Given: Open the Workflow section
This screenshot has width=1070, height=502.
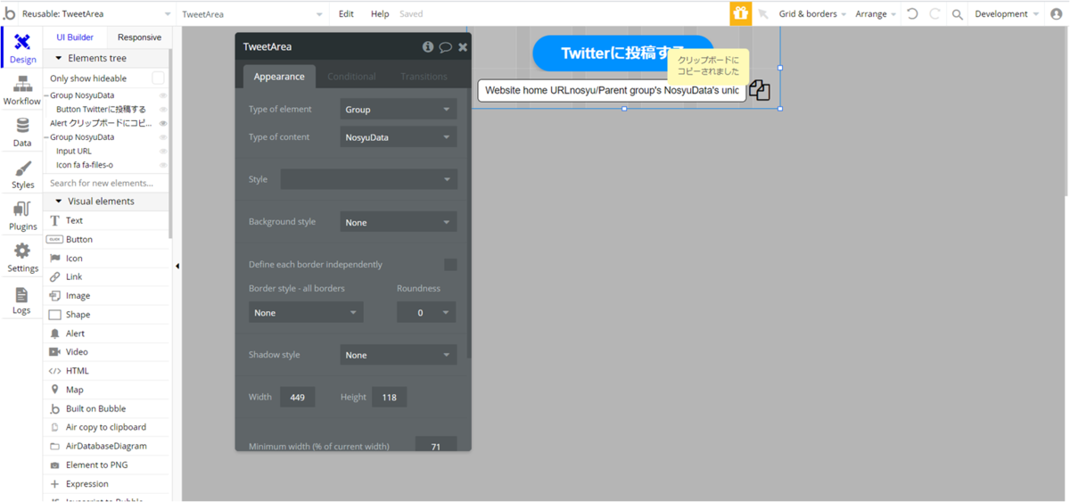Looking at the screenshot, I should click(22, 91).
